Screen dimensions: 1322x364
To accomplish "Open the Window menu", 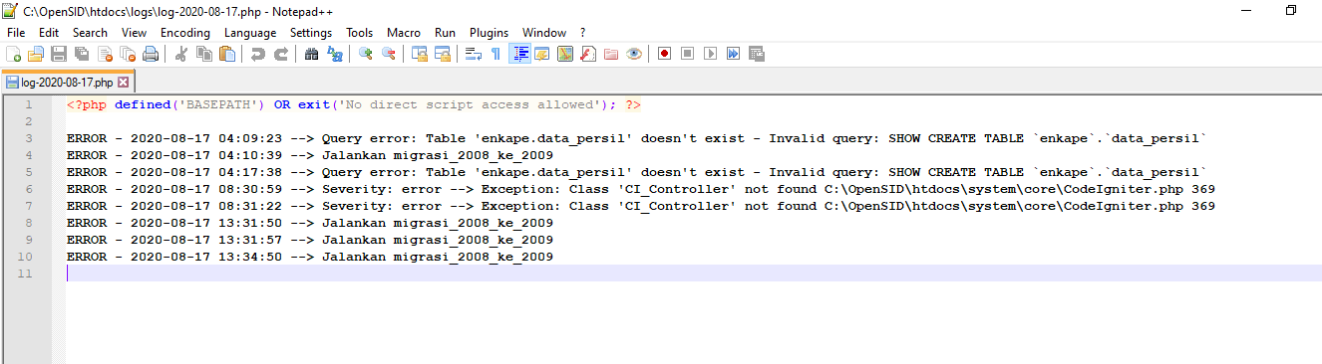I will coord(544,33).
